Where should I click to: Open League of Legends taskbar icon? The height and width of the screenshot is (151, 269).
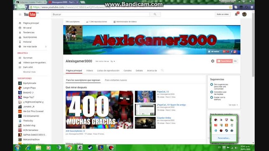click(x=101, y=148)
